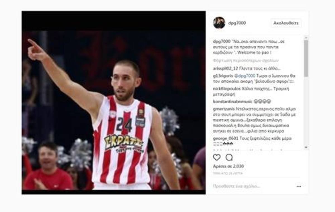
Task: Click the Ακολουθείτε follow button
Action: tap(286, 23)
